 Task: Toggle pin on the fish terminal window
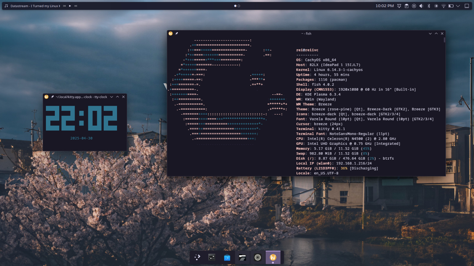[177, 33]
